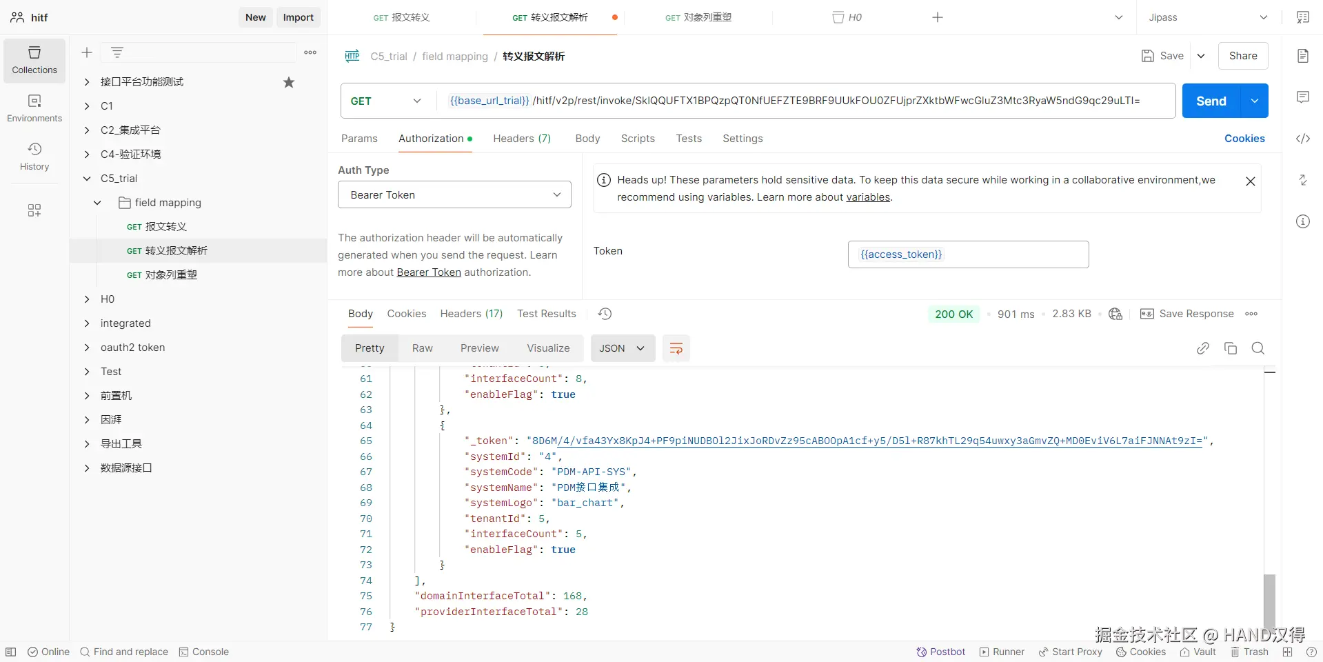Image resolution: width=1323 pixels, height=662 pixels.
Task: Collapse the field mapping folder
Action: (97, 203)
